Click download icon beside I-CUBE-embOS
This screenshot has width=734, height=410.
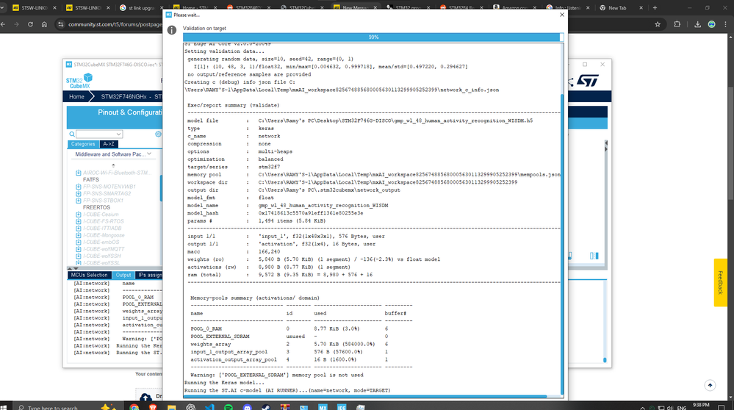(x=78, y=242)
